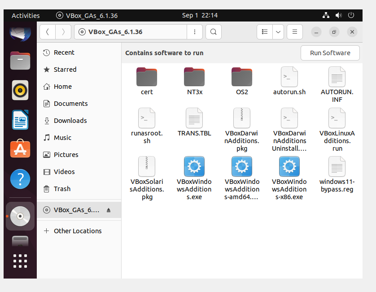Close the Files window
The image size is (376, 292).
coord(352,32)
